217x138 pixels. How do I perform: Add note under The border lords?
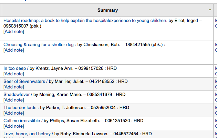pos(14,113)
